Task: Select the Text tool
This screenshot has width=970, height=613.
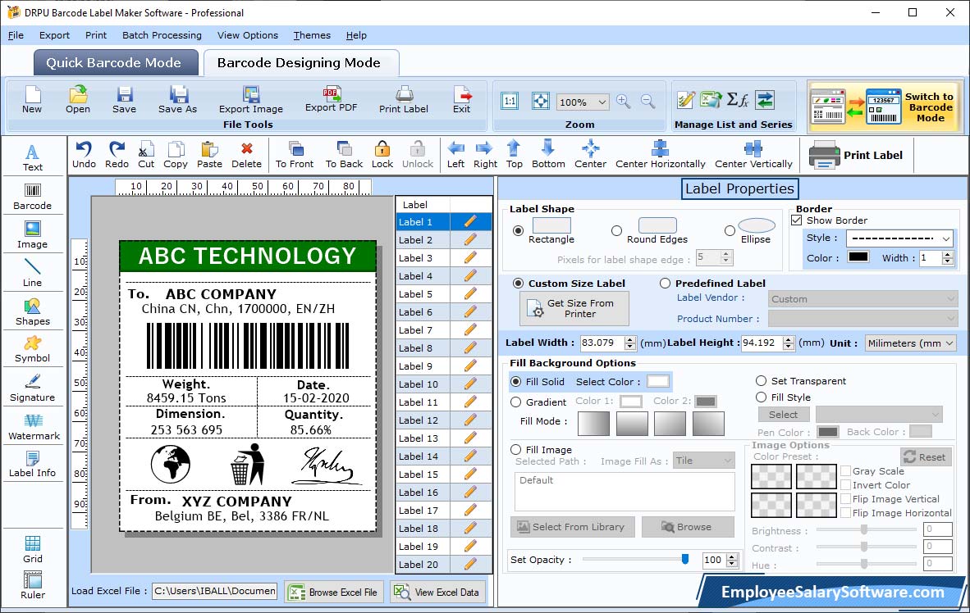Action: (33, 157)
